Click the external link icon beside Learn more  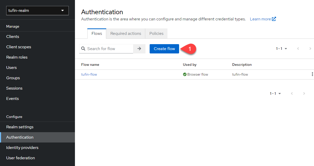point(274,19)
